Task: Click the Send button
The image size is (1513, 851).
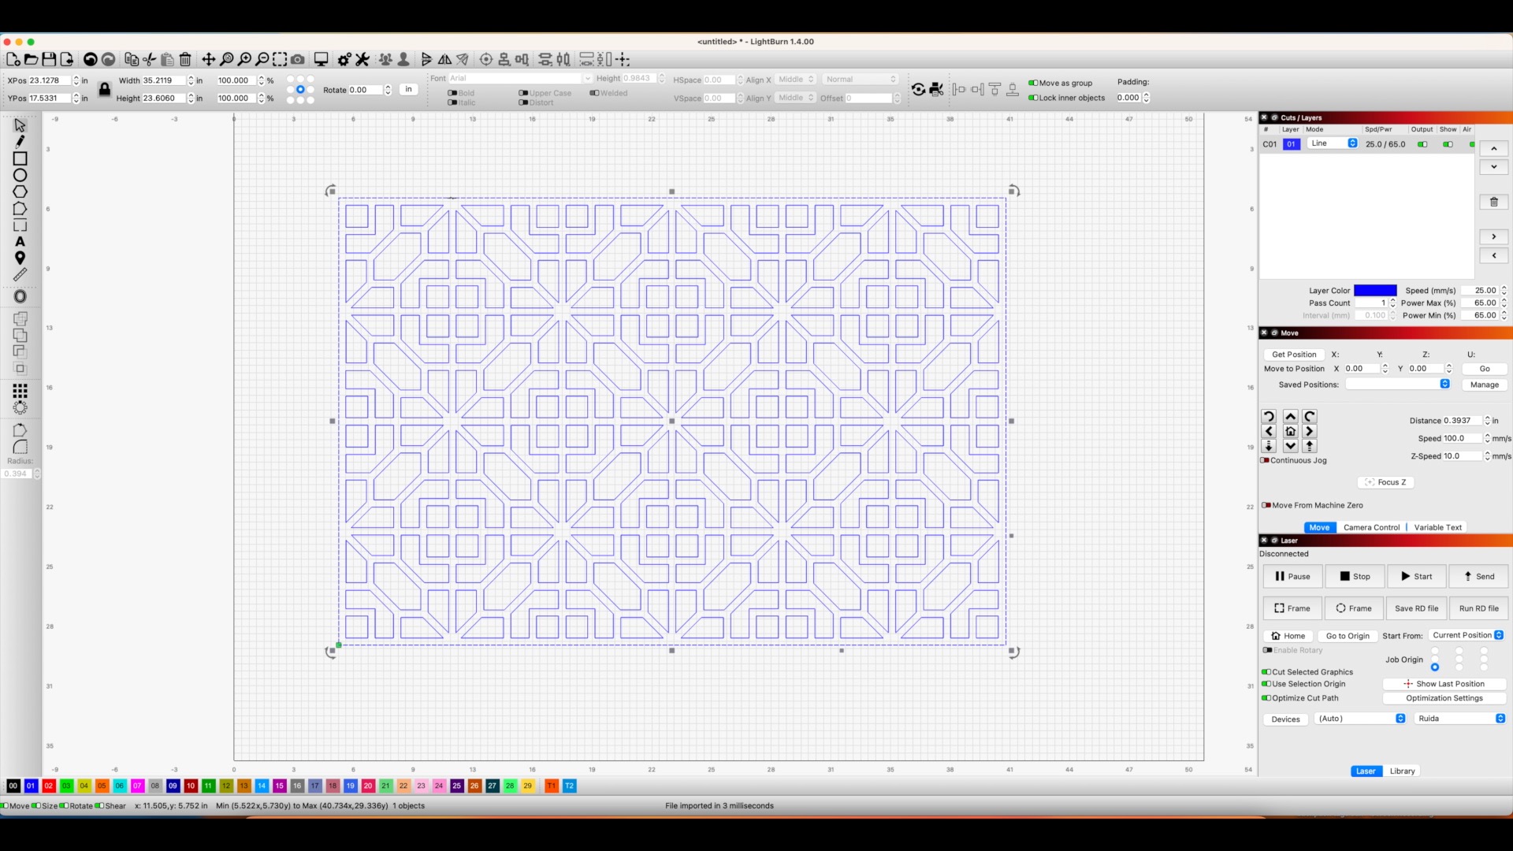Action: pyautogui.click(x=1479, y=576)
